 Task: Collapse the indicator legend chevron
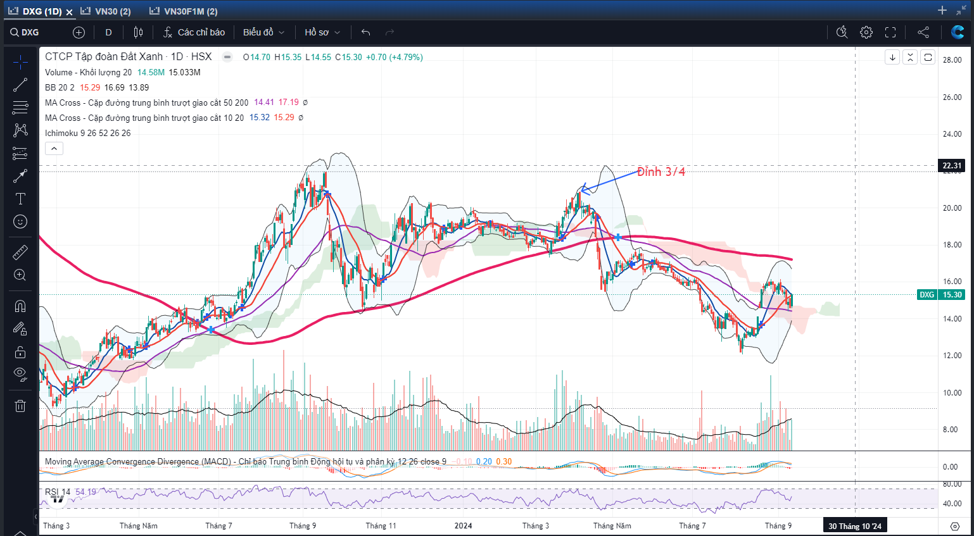click(54, 149)
